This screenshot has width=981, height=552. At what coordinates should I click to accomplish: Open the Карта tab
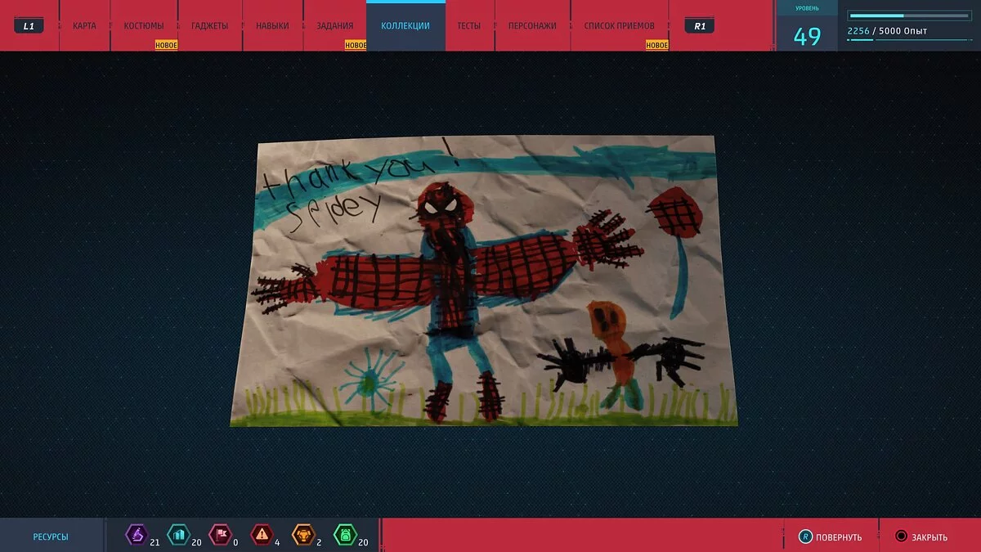coord(84,26)
